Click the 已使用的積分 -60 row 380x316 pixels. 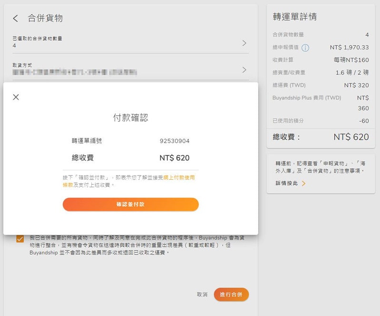[x=321, y=121]
